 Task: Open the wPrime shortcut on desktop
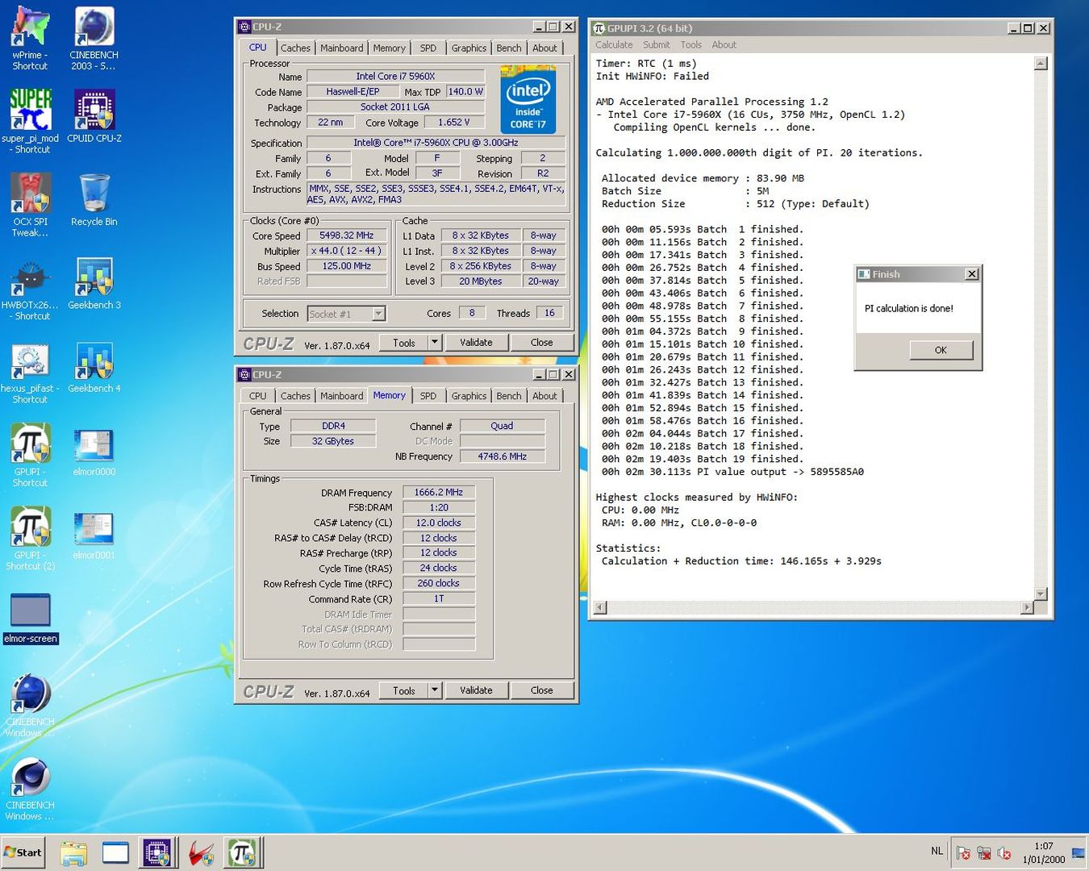tap(30, 38)
